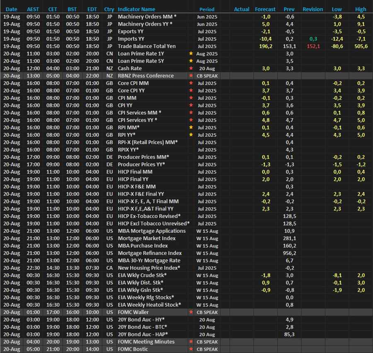Click the red star on the FOMC Bostic row
Screen dimensions: 373x353
click(x=191, y=349)
